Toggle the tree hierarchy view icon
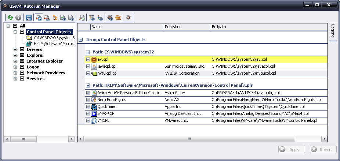This screenshot has width=340, height=161. [x=55, y=17]
